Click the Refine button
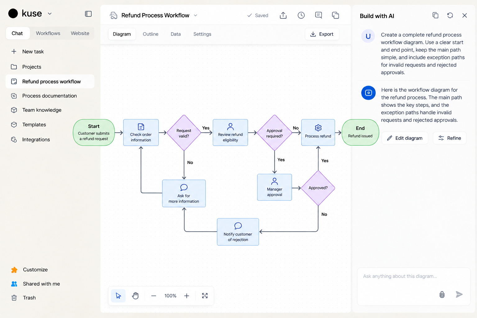 coord(450,138)
